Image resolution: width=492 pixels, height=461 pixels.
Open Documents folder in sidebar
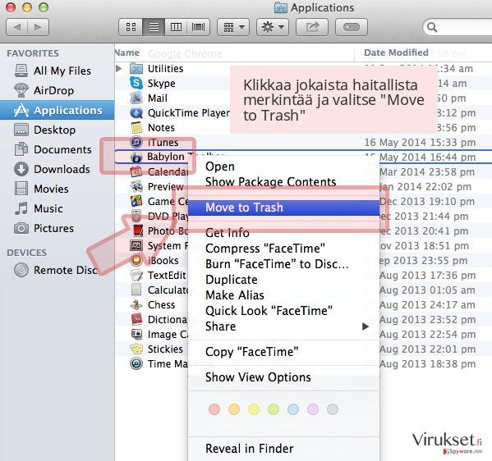pos(57,150)
